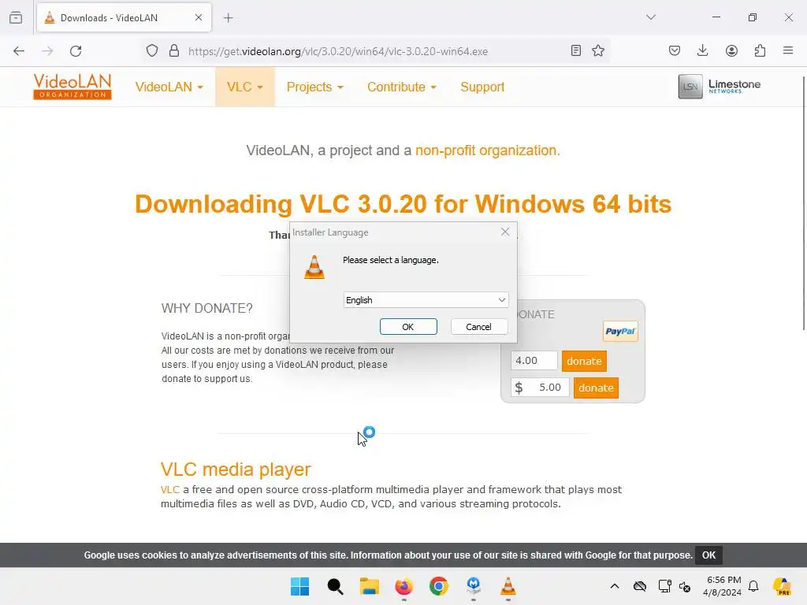Expand the VLC nav menu
This screenshot has height=605, width=807.
245,87
